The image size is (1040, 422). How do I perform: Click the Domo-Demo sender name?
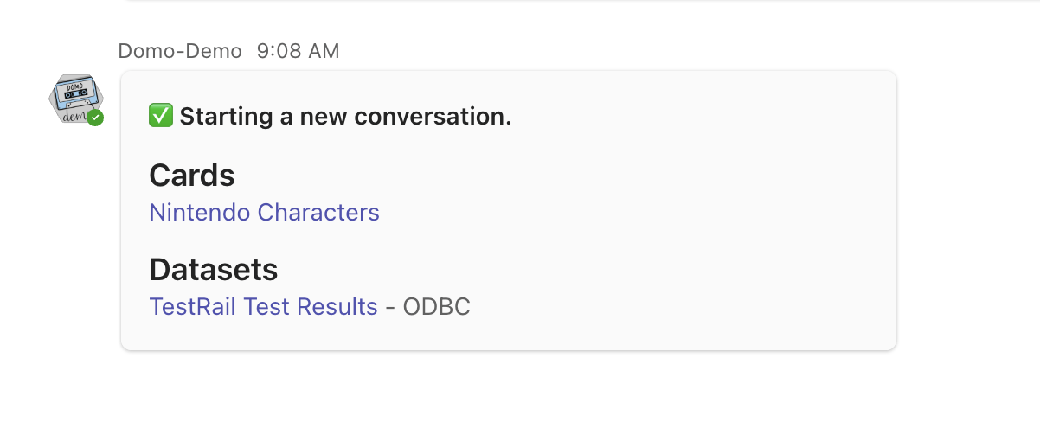[180, 51]
